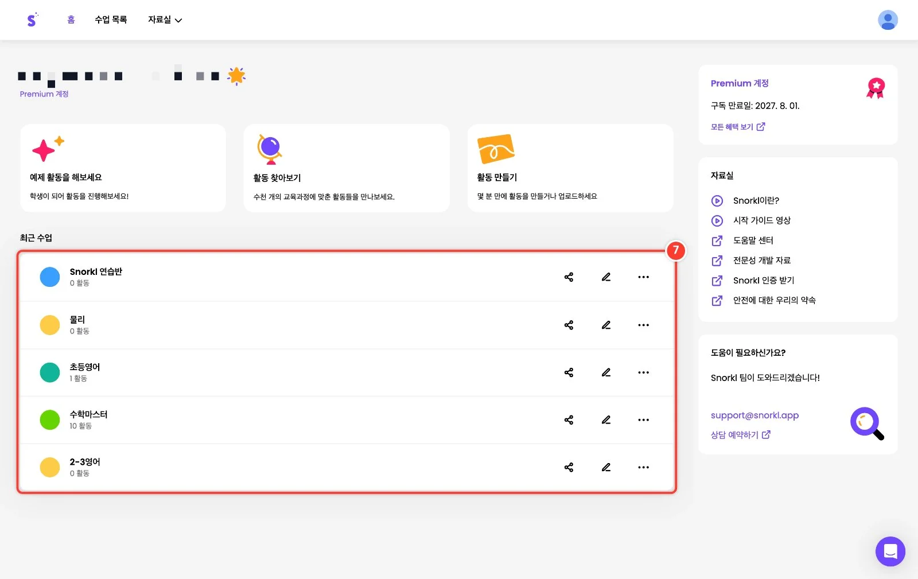Open the 2-3영어 class row title
This screenshot has width=918, height=579.
click(85, 462)
